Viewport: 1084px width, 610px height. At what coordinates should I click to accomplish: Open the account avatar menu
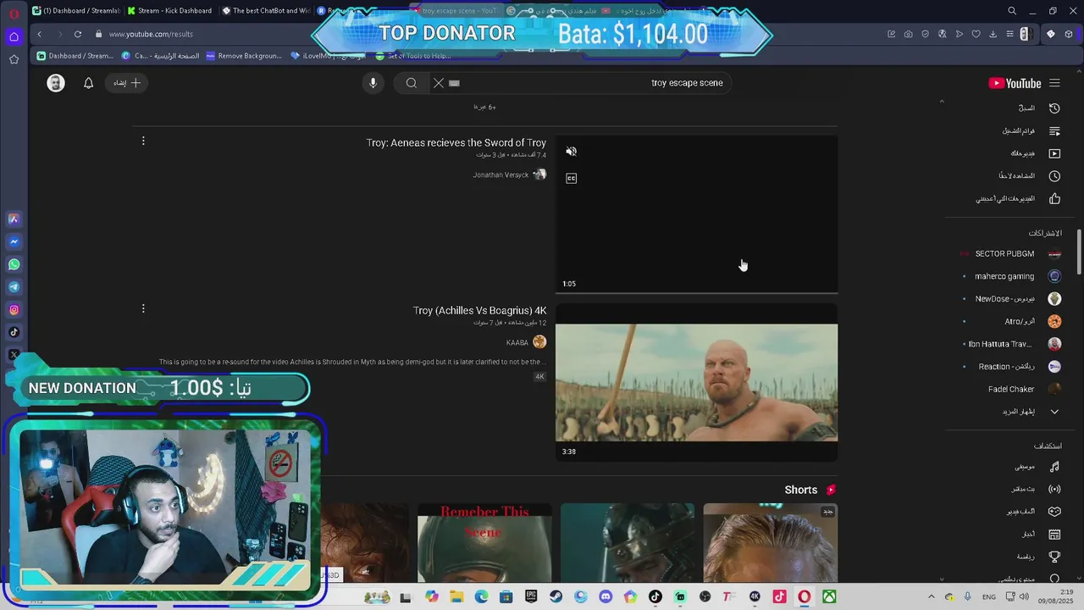56,83
